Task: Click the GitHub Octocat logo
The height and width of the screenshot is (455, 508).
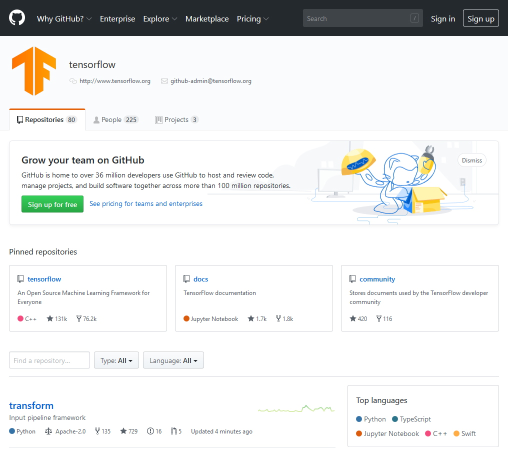Action: coord(17,18)
